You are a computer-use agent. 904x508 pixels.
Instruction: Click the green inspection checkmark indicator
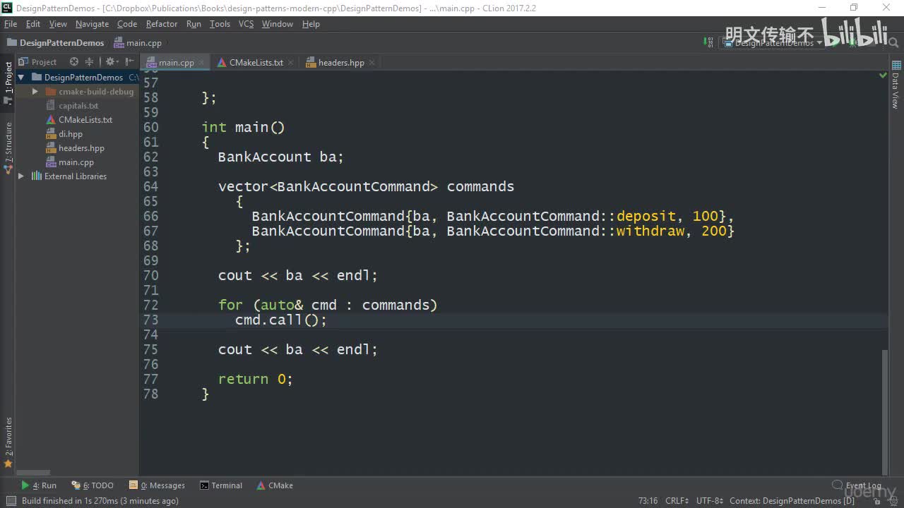(x=883, y=75)
